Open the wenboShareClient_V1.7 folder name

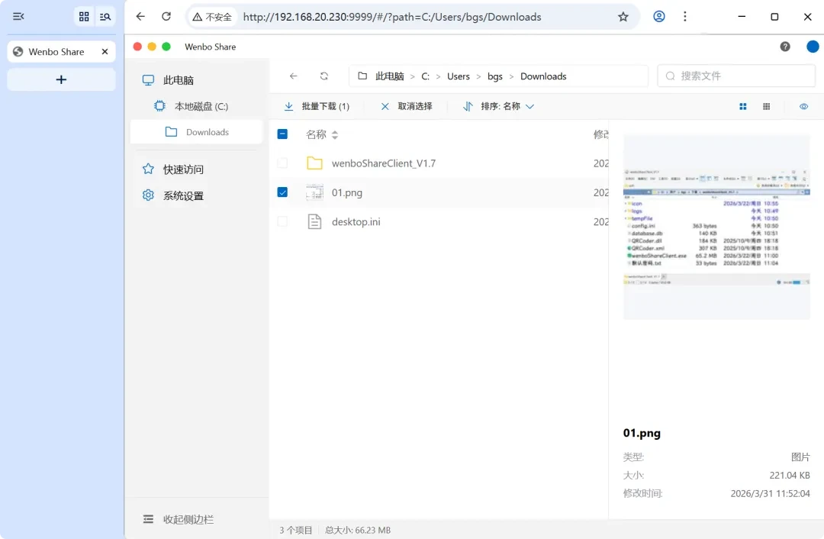[x=384, y=163]
